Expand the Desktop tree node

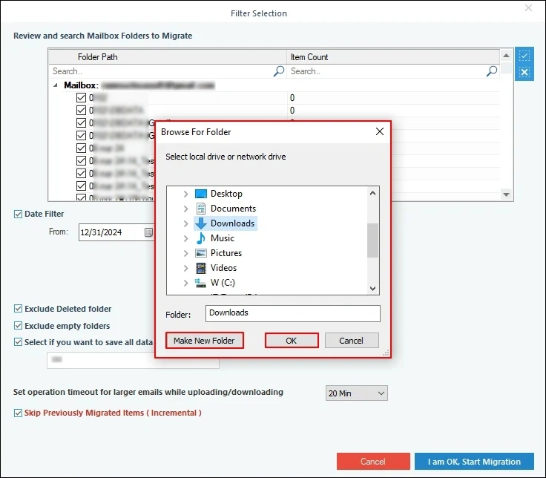(x=185, y=194)
